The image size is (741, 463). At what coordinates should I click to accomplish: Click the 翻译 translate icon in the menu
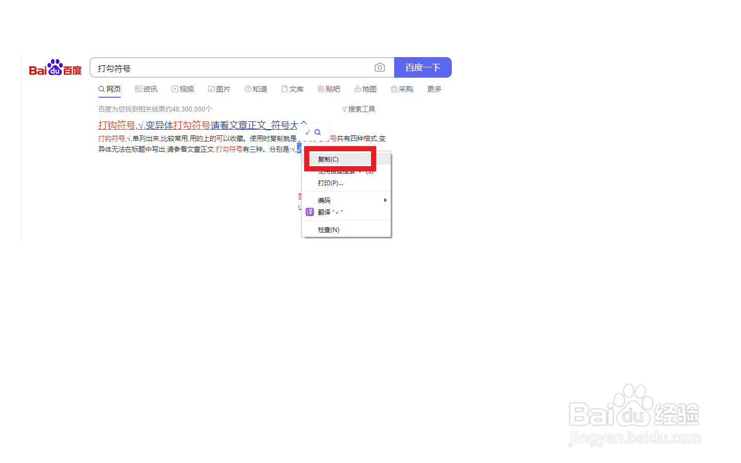point(310,211)
